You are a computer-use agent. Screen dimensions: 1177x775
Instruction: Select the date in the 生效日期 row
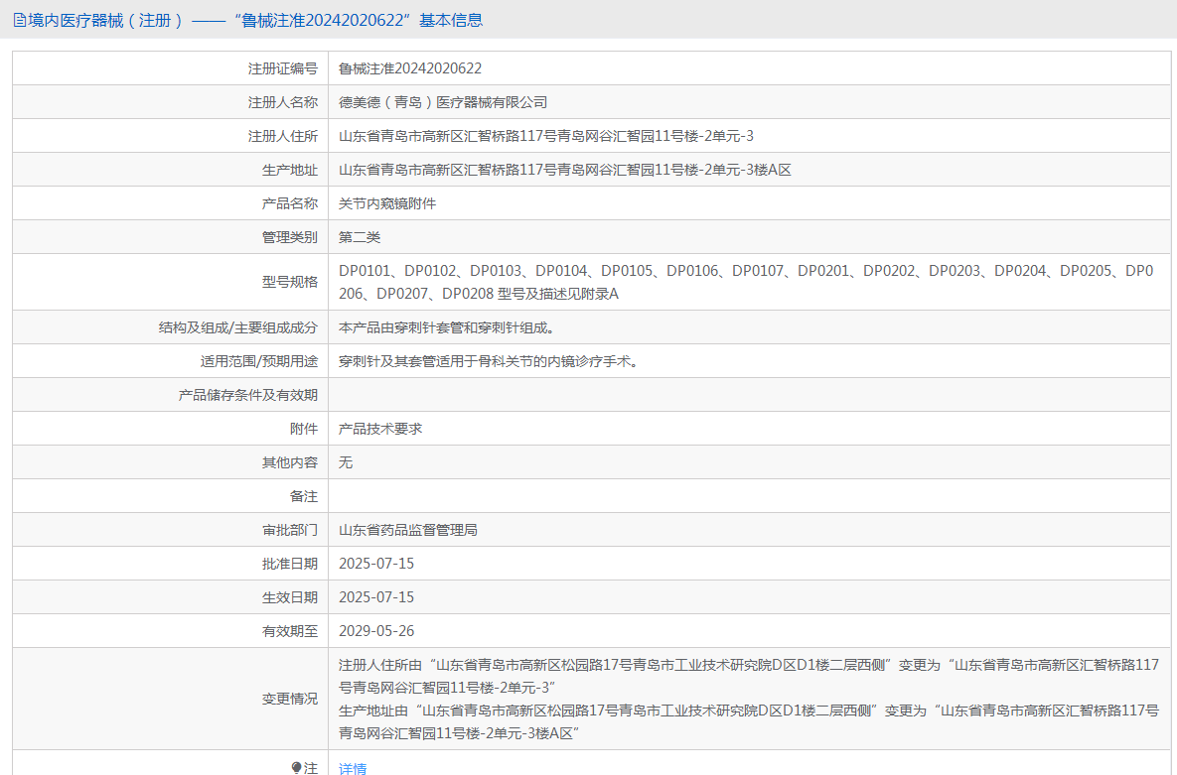pos(376,597)
